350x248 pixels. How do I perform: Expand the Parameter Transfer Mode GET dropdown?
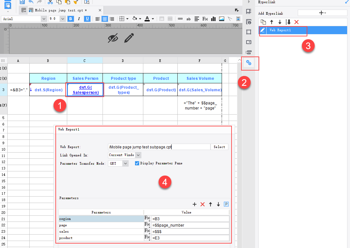[126, 163]
